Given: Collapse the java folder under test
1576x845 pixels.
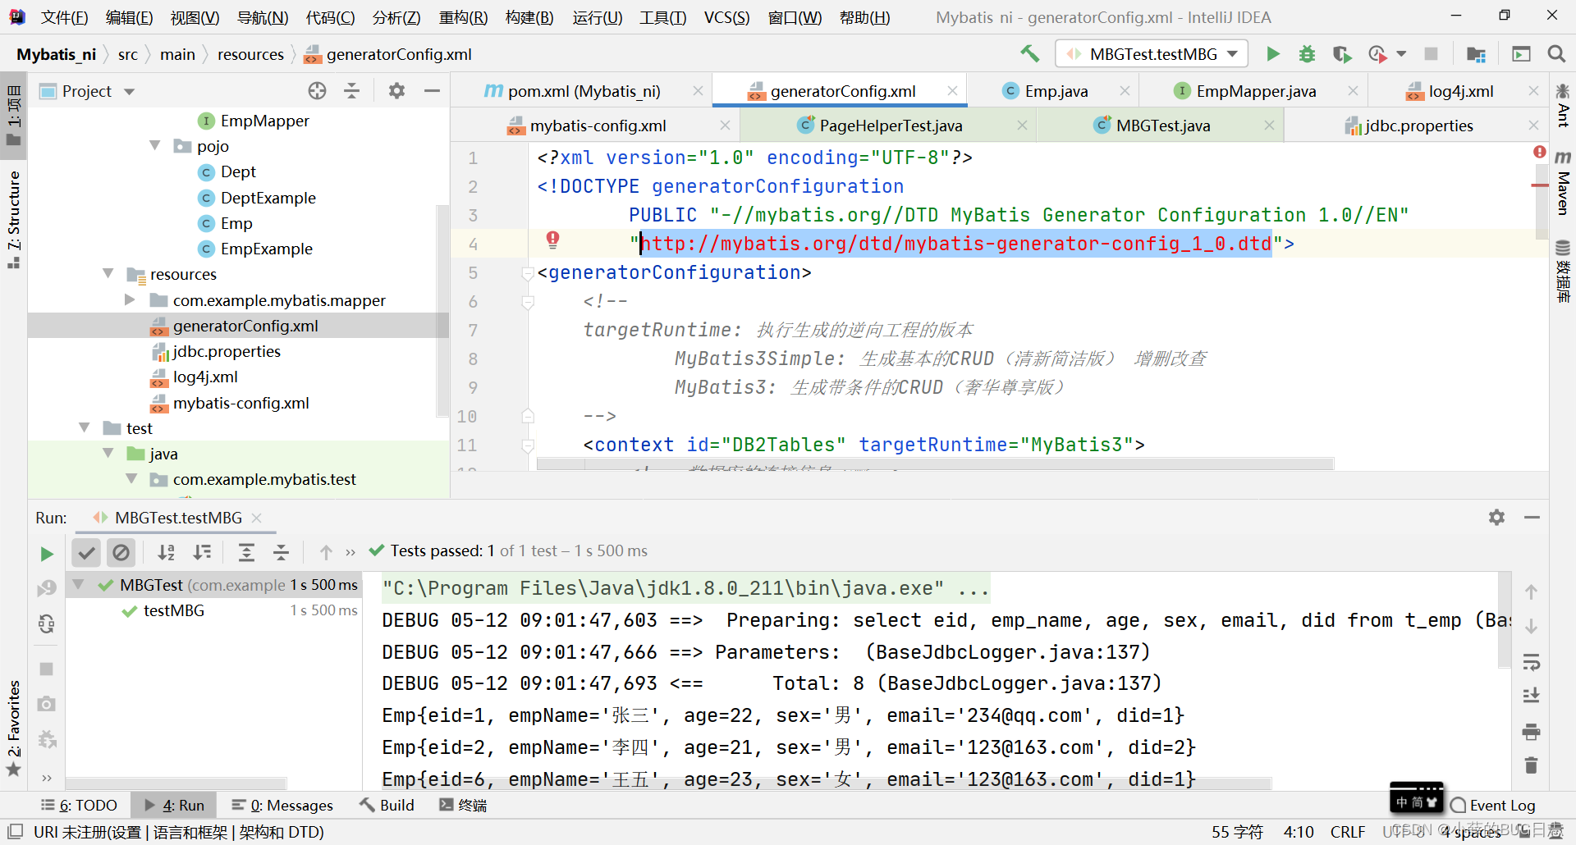Looking at the screenshot, I should [108, 453].
